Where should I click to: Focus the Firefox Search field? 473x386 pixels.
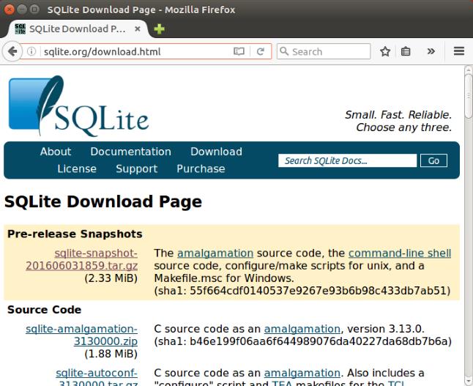coord(324,51)
